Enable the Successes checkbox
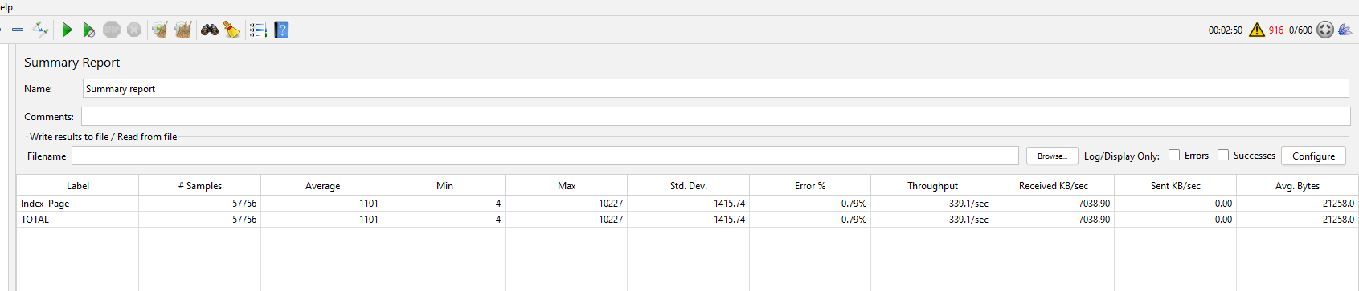The width and height of the screenshot is (1359, 291). click(x=1223, y=155)
